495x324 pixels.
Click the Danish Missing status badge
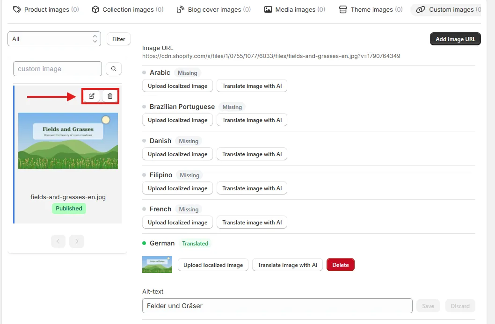point(189,141)
